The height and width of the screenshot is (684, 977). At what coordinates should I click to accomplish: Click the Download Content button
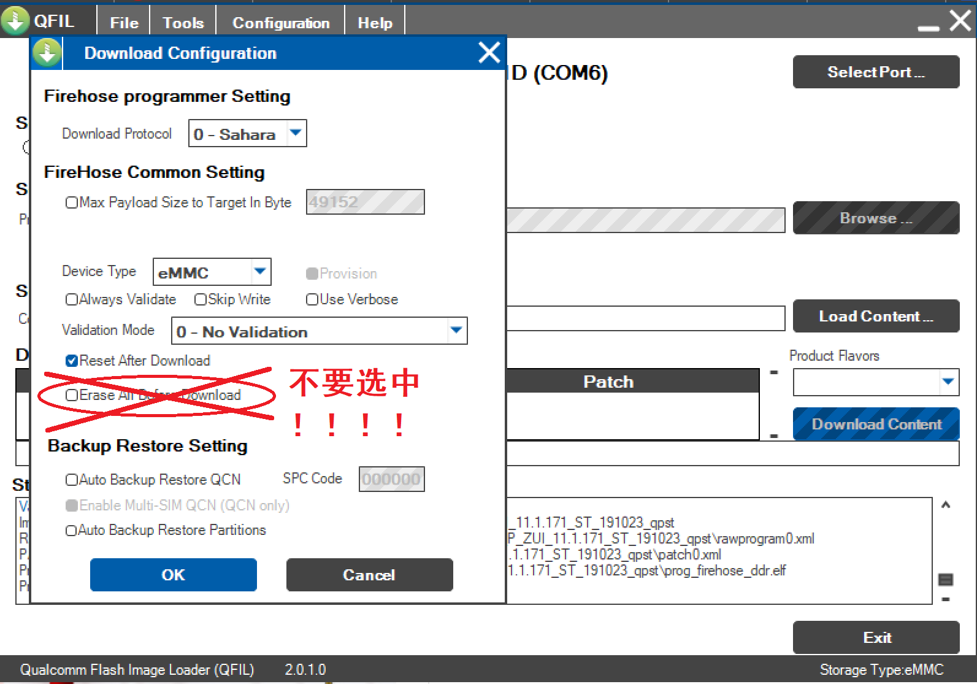pyautogui.click(x=876, y=424)
